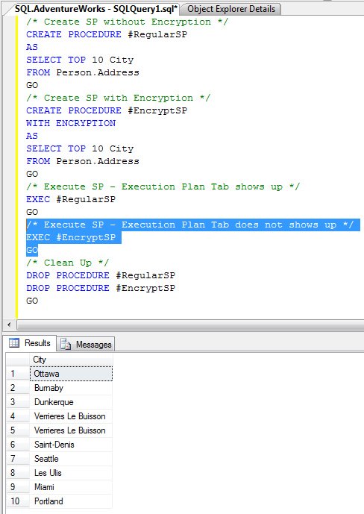Click the DROP PROCEDURE #RegularSP line
This screenshot has height=514, width=364.
[101, 275]
